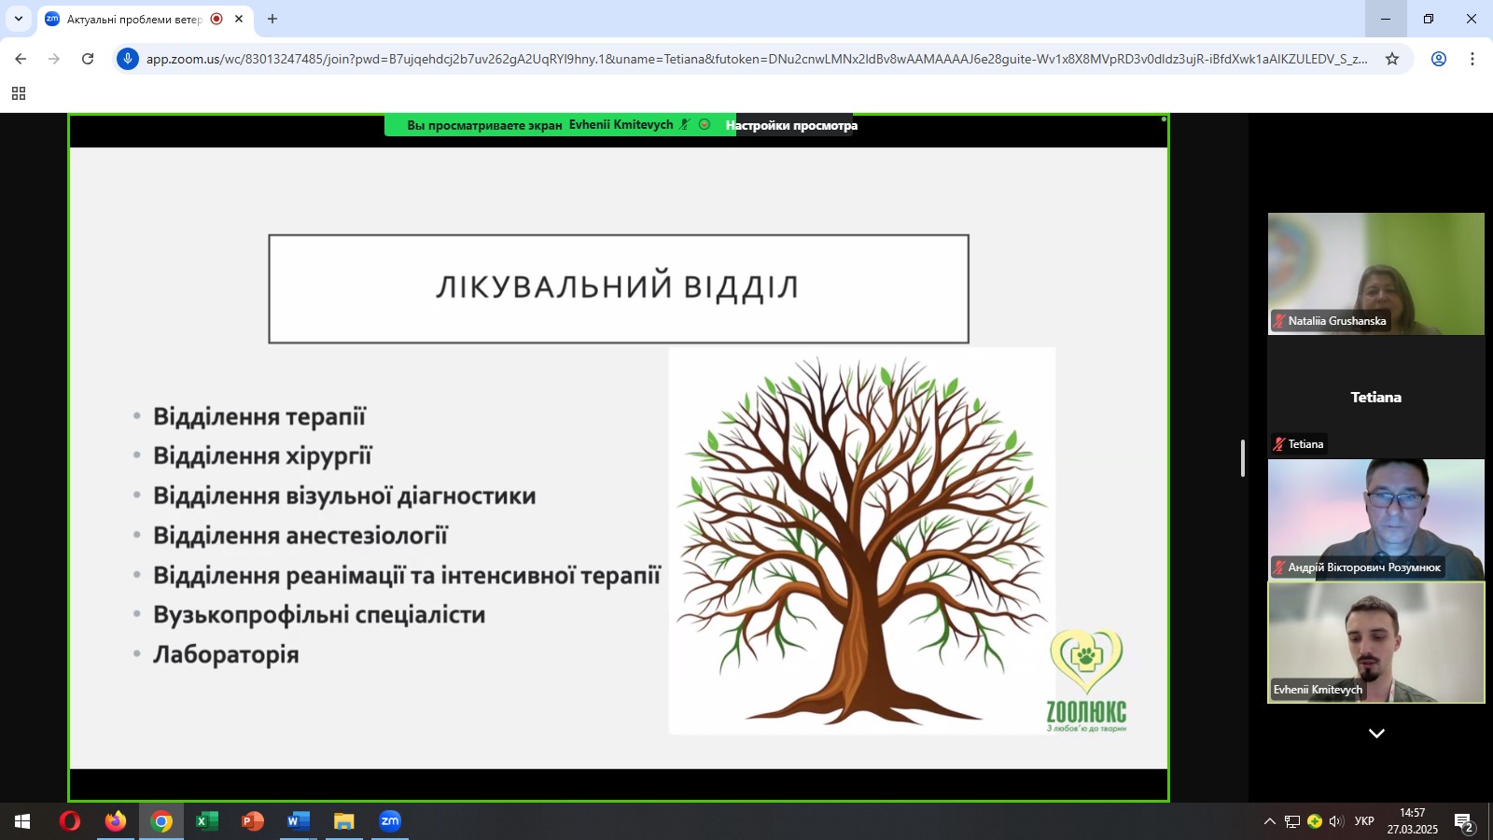1493x840 pixels.
Task: Open Firefox from the taskbar
Action: (x=116, y=821)
